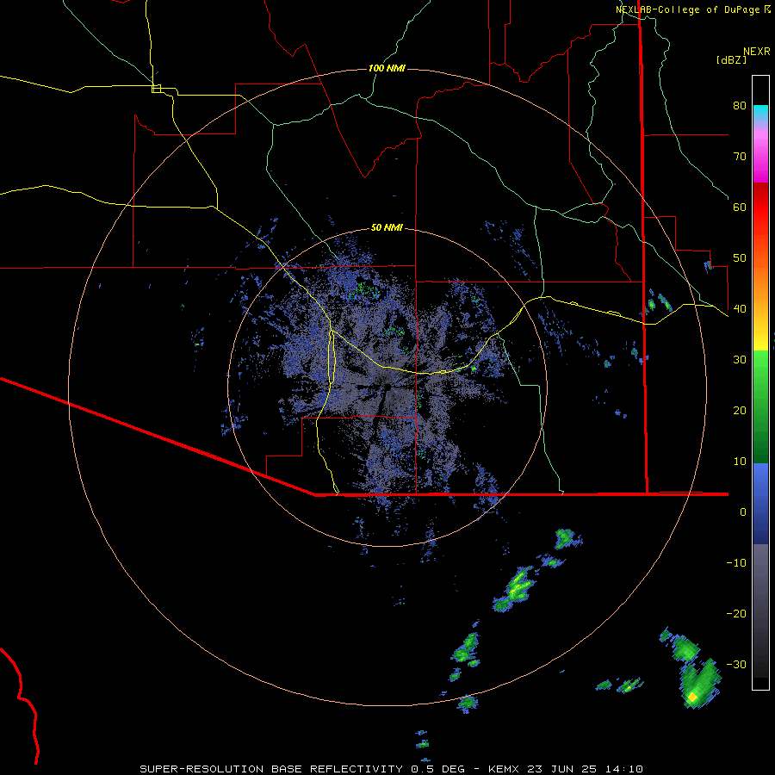Click the -10 dBZ scale label
Screen dimensions: 775x775
pos(736,563)
